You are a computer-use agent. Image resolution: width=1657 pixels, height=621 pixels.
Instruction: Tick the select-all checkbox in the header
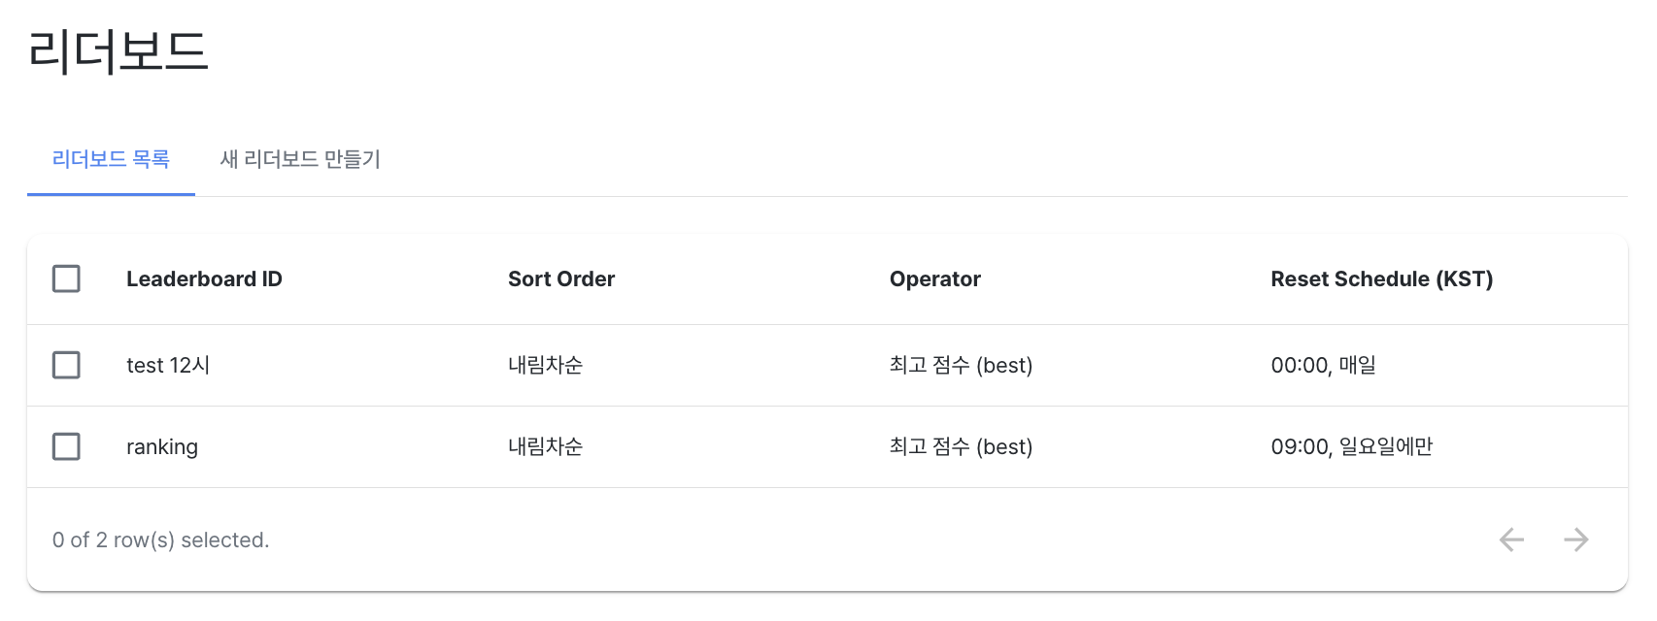(66, 278)
